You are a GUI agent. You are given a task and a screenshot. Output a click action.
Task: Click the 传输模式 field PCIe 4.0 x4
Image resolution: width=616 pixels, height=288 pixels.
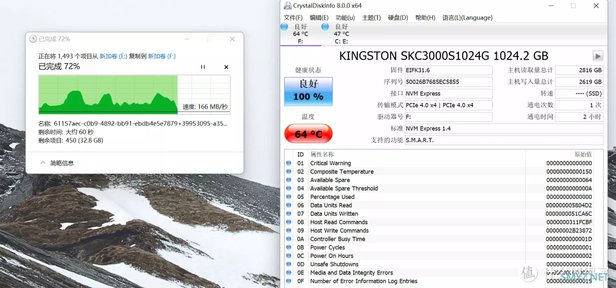click(x=449, y=105)
